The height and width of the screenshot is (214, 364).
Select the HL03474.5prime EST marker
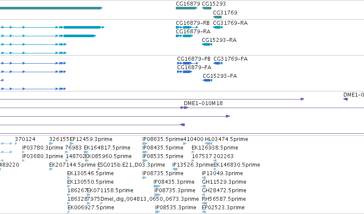208,144
